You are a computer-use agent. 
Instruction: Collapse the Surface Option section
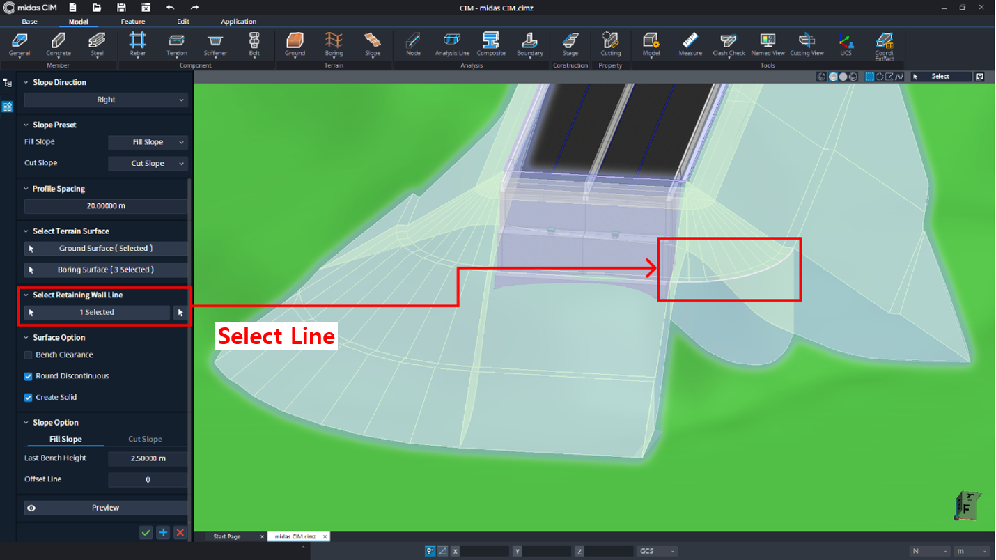[25, 337]
